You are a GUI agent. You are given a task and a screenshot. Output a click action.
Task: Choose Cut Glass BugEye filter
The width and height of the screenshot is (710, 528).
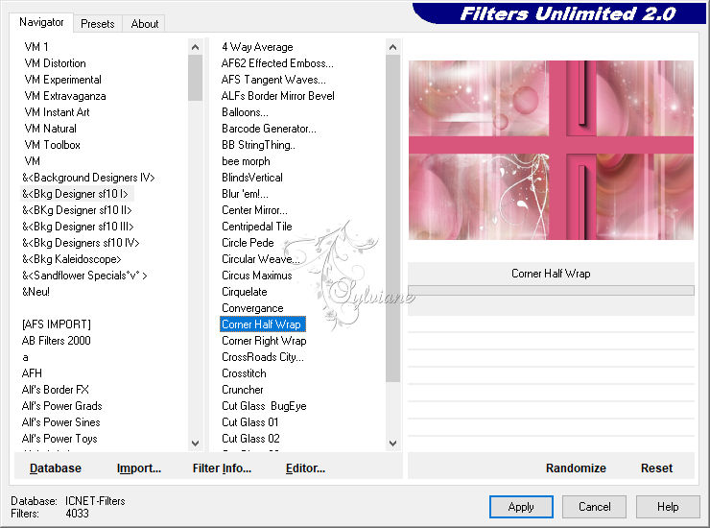[x=264, y=406]
